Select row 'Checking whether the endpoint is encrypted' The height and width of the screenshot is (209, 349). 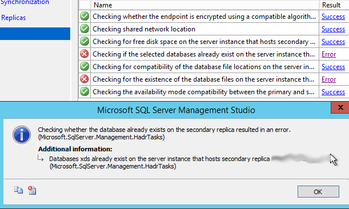click(x=214, y=17)
